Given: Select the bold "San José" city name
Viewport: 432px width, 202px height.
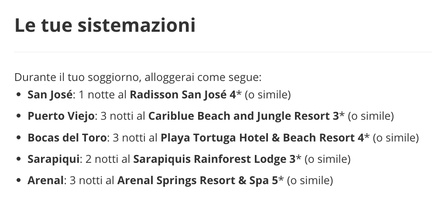Looking at the screenshot, I should 50,95.
